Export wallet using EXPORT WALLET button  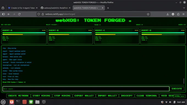pos(84,96)
